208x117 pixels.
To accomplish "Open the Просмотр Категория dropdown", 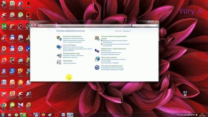I will (x=127, y=31).
